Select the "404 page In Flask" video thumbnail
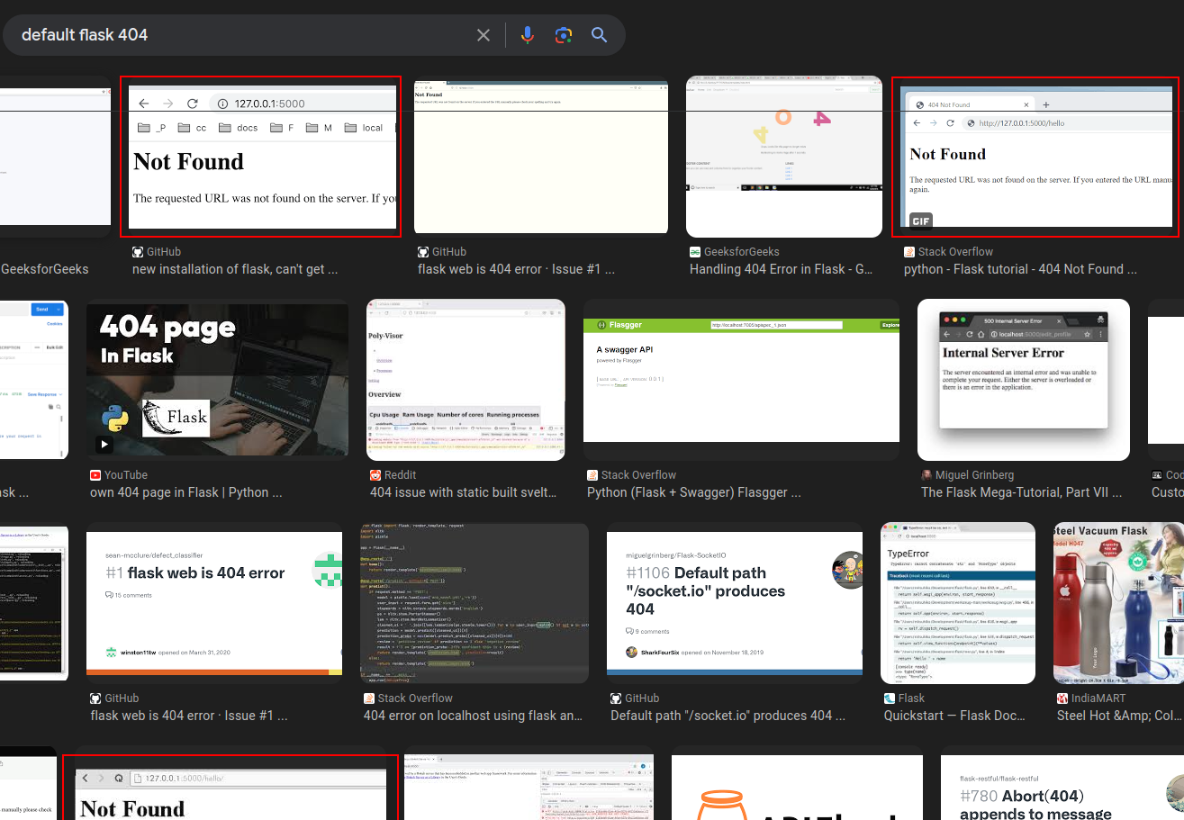Image resolution: width=1184 pixels, height=820 pixels. 217,380
